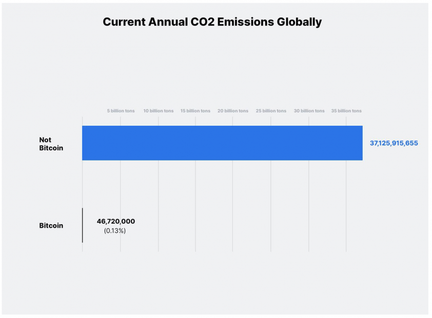
Task: Select the value 37,125,915,655
Action: pyautogui.click(x=394, y=143)
